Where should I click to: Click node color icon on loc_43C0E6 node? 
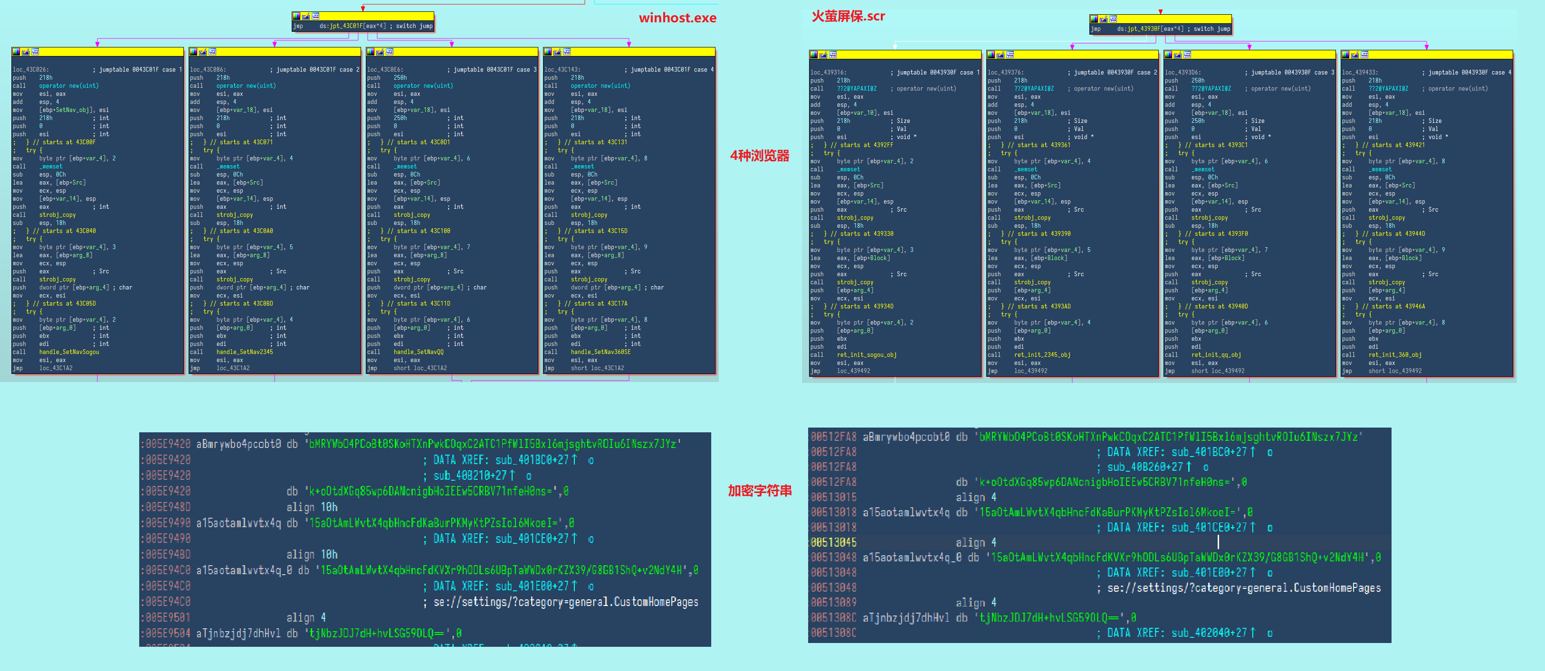pos(371,52)
